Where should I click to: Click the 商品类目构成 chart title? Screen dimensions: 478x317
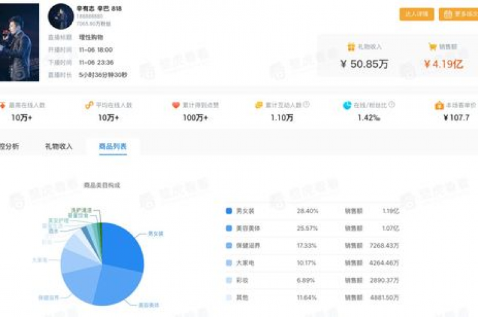coord(102,185)
